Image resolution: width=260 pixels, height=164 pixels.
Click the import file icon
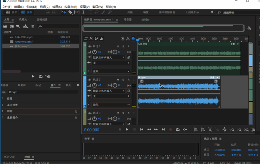[x=12, y=26]
